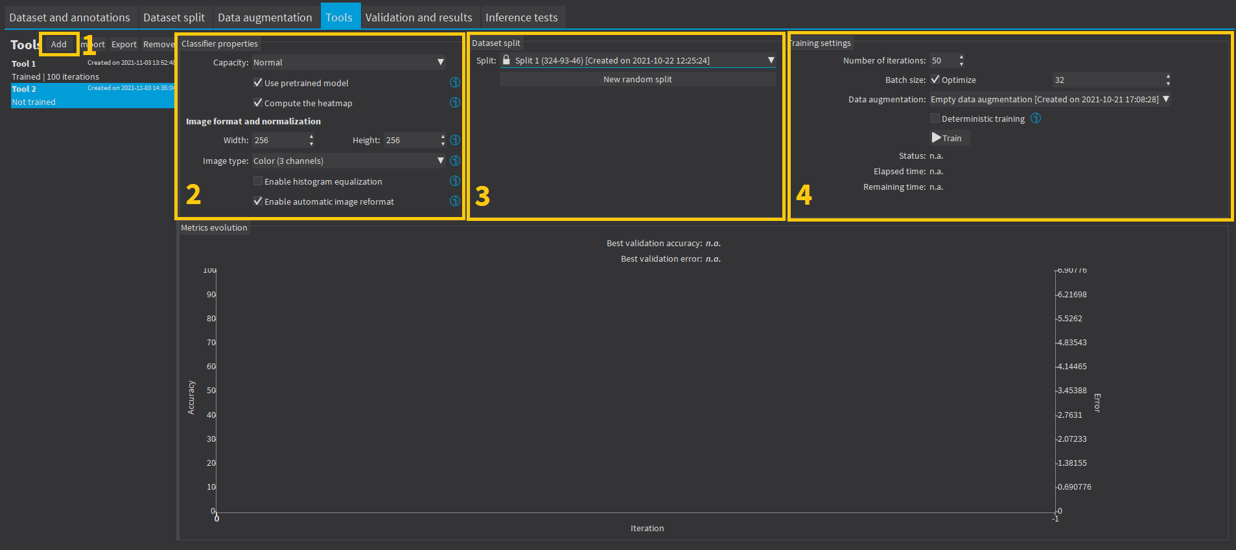Select Tool 2 in the tools list
Image resolution: width=1236 pixels, height=550 pixels.
coord(93,95)
